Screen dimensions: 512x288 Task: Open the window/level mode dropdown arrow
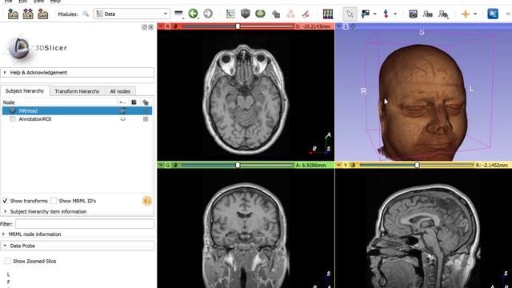click(375, 14)
